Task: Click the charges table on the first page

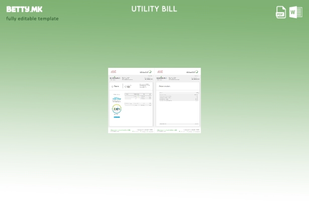Action: coord(138,99)
